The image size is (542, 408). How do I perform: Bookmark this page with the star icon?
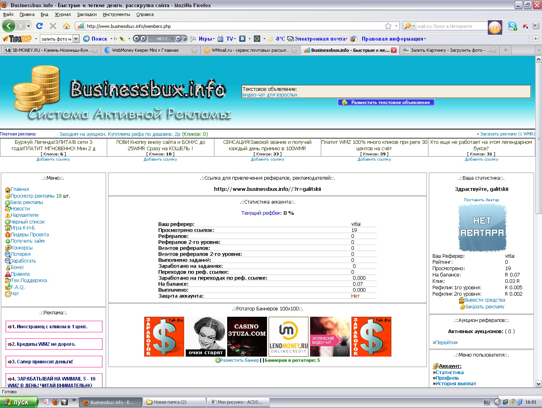tap(388, 26)
